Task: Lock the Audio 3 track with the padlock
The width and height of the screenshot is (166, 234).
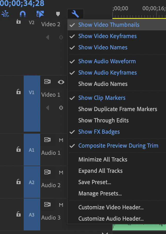Action: [x=18, y=214]
